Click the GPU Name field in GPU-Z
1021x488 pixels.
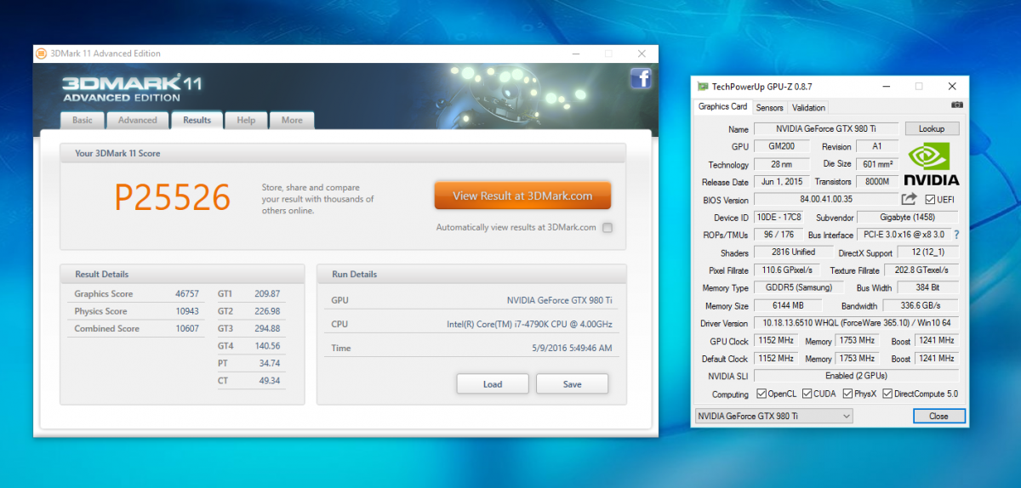point(825,129)
